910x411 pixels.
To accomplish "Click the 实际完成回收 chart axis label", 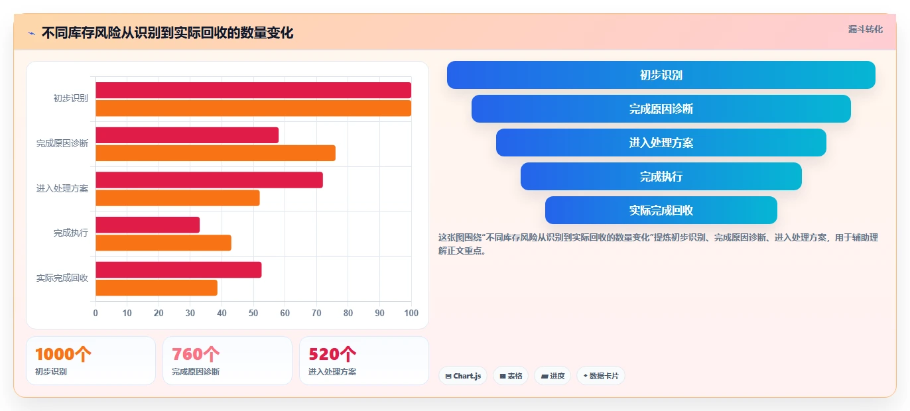I will (62, 278).
